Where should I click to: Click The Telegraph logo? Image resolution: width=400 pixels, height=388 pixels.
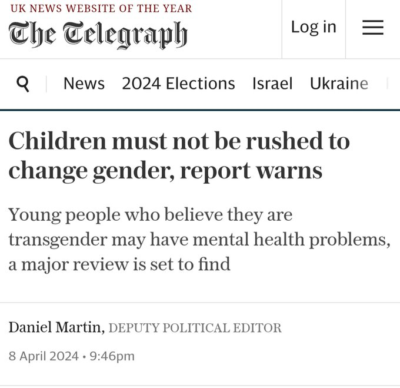pos(98,35)
